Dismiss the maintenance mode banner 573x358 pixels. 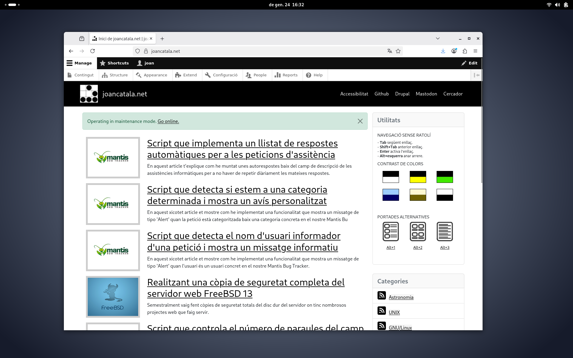click(360, 121)
